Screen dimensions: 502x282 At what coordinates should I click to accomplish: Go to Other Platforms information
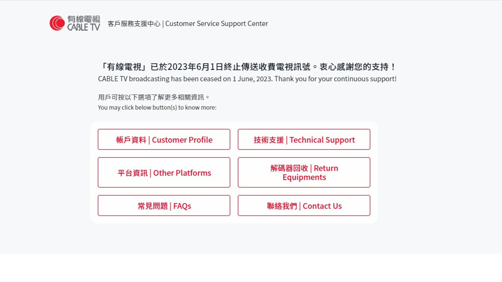[164, 172]
